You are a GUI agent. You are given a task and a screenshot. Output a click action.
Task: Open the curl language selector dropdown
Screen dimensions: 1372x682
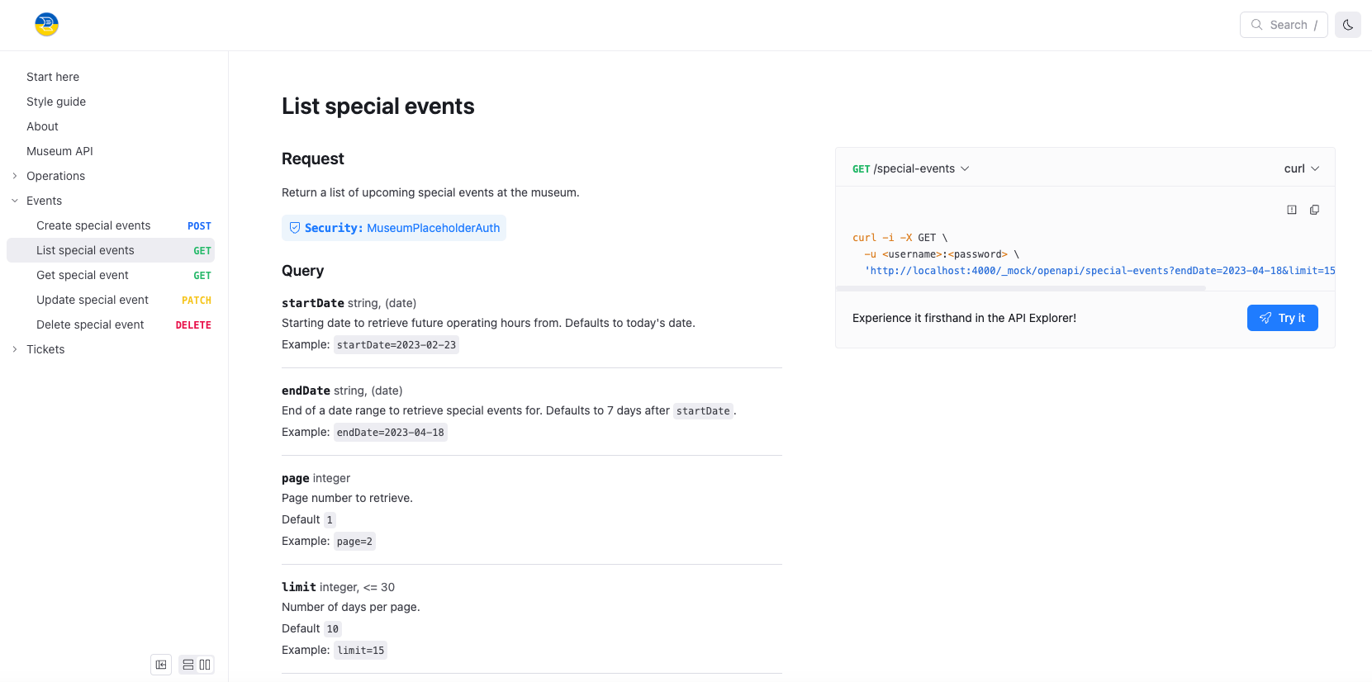coord(1301,168)
